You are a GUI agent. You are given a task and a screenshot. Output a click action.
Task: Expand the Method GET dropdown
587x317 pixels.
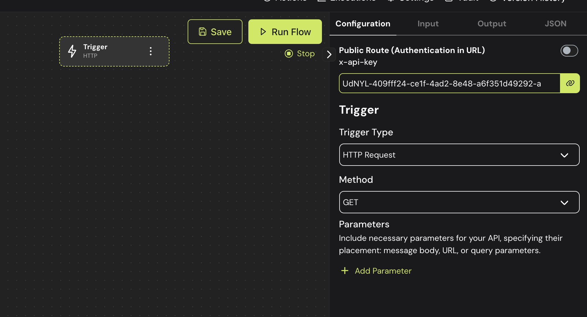pos(459,202)
